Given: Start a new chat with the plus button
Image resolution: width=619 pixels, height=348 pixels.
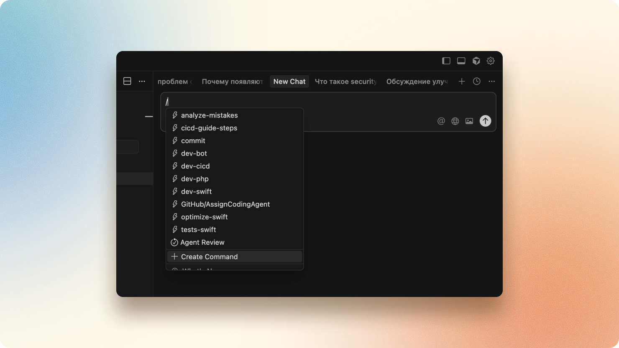Looking at the screenshot, I should pyautogui.click(x=462, y=81).
